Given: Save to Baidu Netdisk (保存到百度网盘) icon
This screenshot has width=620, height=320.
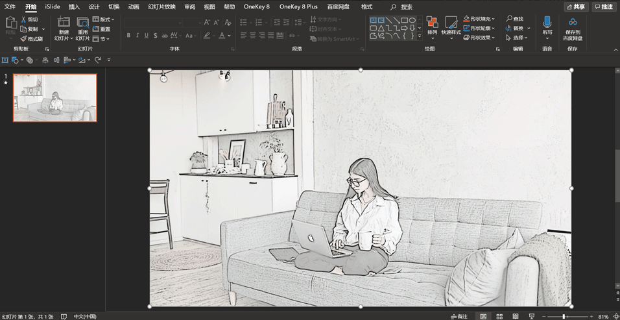Looking at the screenshot, I should (573, 23).
